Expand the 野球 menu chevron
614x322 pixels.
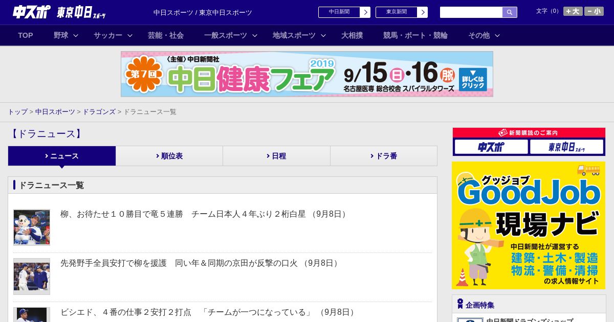76,36
